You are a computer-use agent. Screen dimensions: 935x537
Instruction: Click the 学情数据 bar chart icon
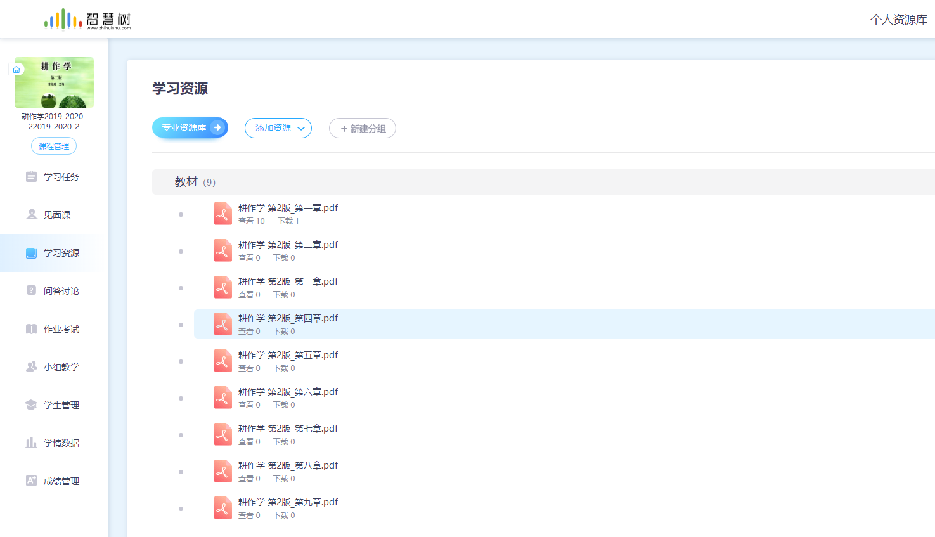pyautogui.click(x=31, y=443)
